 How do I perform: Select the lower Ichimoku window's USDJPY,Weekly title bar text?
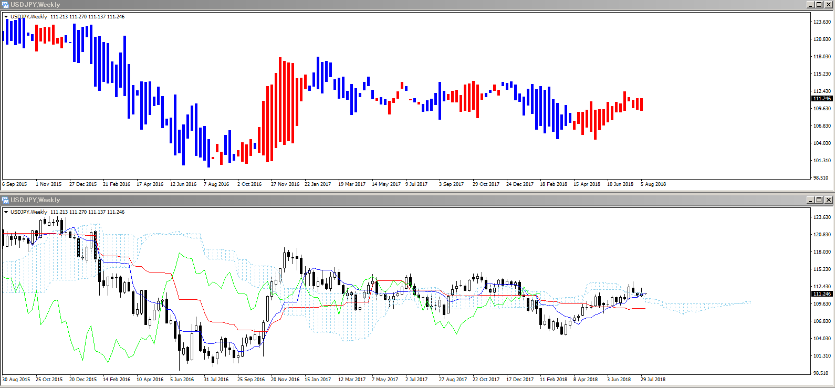tap(35, 200)
